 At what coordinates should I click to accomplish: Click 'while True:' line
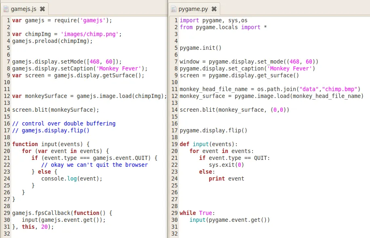197,213
